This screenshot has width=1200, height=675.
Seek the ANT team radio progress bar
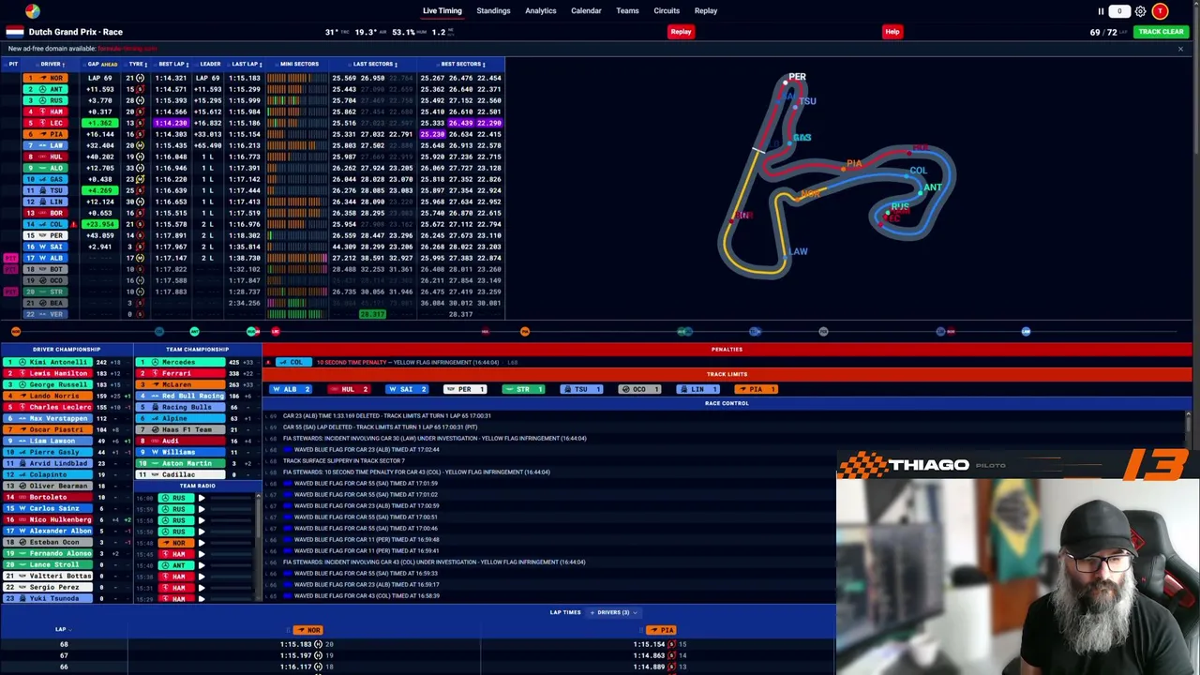coord(232,565)
